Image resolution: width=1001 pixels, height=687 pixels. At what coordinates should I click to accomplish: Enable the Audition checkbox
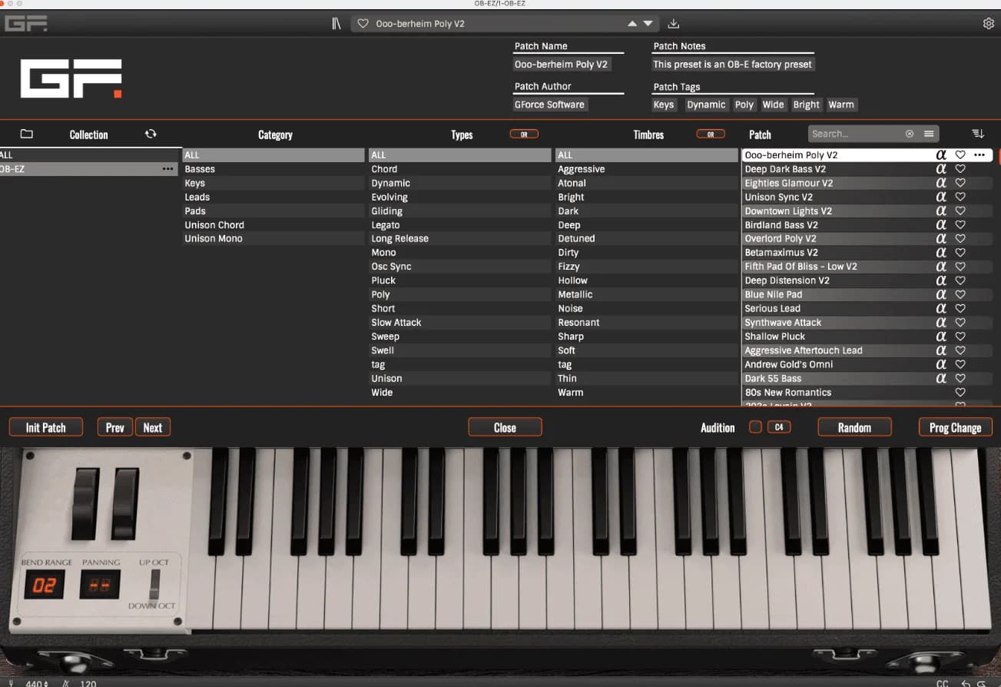pos(755,427)
